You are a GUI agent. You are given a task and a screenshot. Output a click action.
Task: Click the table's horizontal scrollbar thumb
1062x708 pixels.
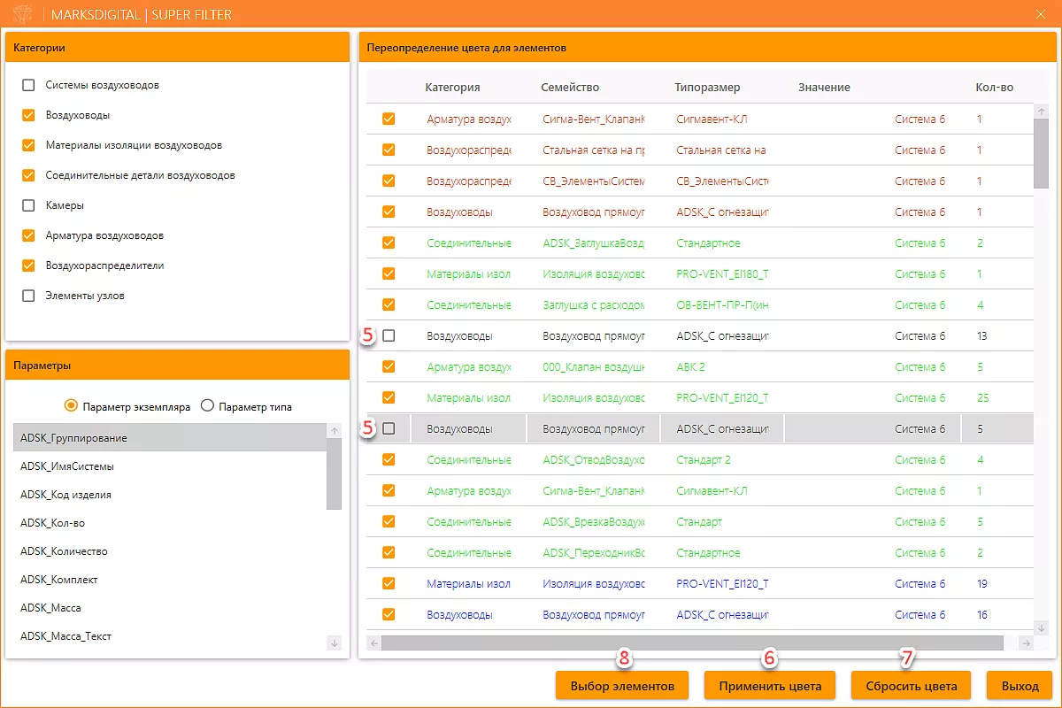(692, 643)
